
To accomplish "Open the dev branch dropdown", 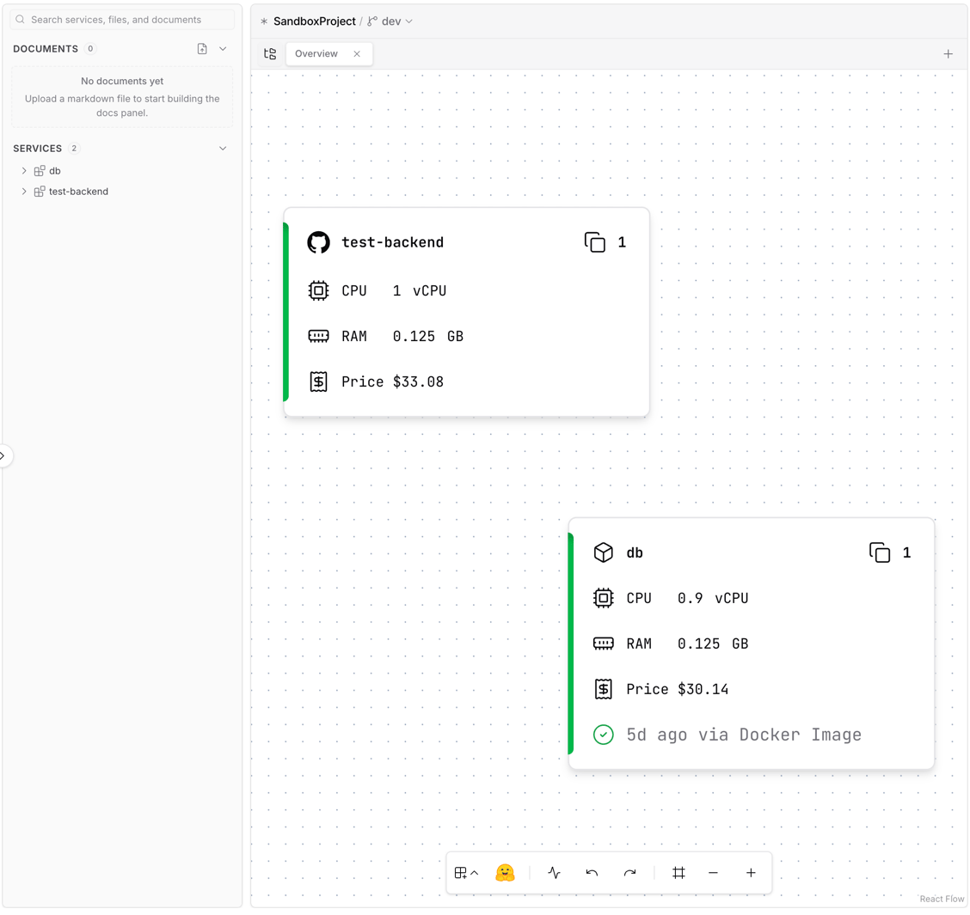I will coord(390,21).
